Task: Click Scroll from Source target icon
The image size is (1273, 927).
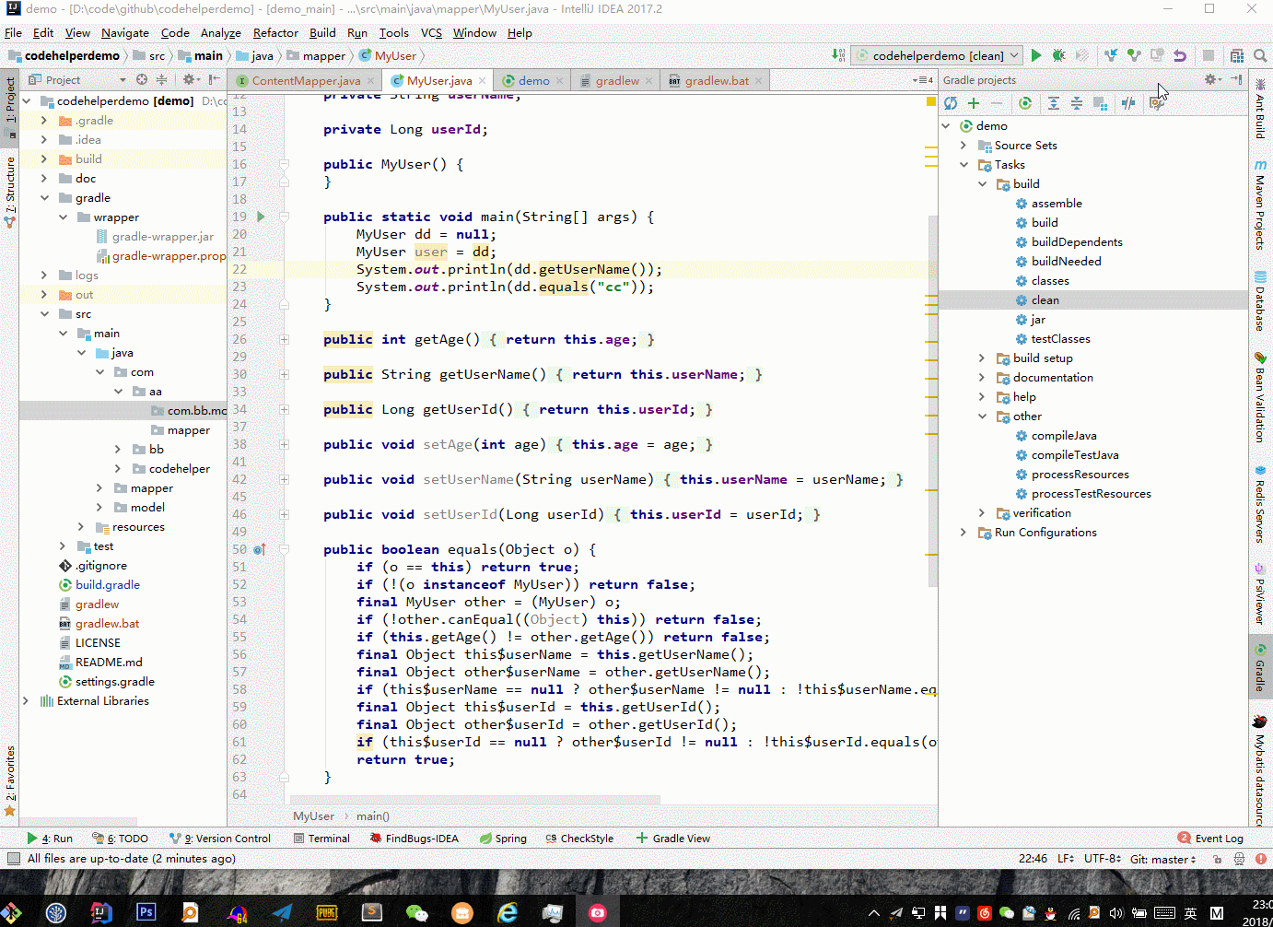Action: point(142,80)
